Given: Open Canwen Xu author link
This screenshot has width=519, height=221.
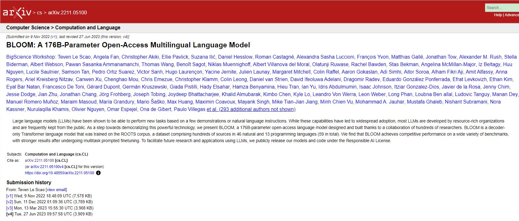Looking at the screenshot, I should tap(89, 79).
